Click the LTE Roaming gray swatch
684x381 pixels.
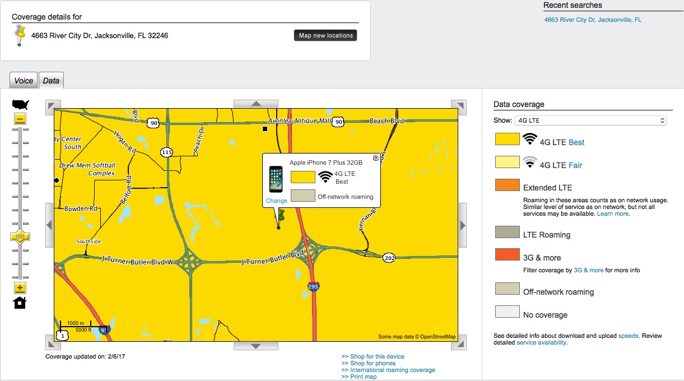[x=507, y=232]
